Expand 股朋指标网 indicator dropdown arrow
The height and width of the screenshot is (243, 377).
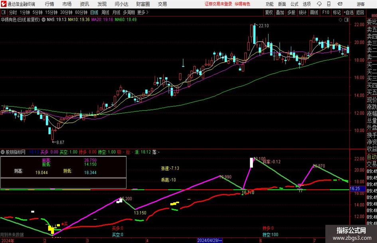pyautogui.click(x=3, y=152)
